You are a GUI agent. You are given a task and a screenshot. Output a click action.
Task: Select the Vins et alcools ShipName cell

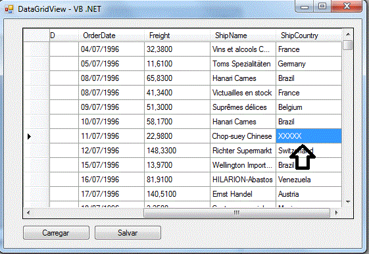click(x=243, y=49)
